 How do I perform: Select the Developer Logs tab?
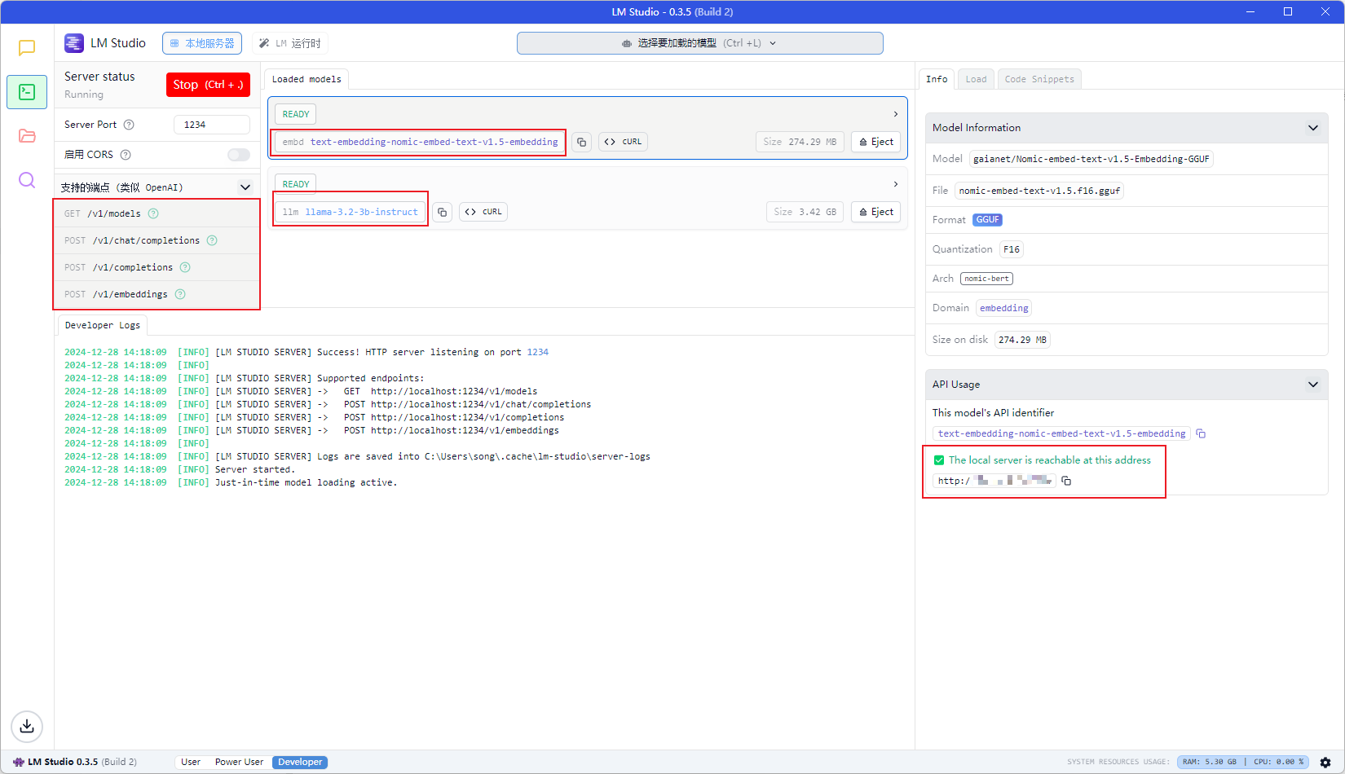click(103, 325)
